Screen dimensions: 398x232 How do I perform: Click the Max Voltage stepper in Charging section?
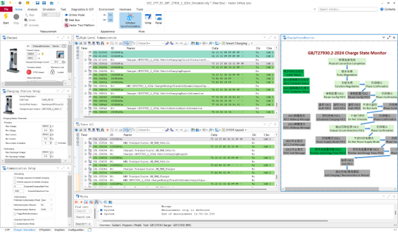pyautogui.click(x=51, y=126)
